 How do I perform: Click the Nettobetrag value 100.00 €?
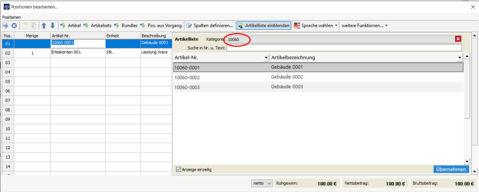[x=395, y=184]
